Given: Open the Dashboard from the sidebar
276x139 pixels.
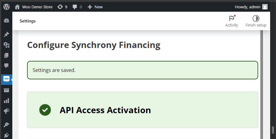Looking at the screenshot, I should (x=6, y=21).
